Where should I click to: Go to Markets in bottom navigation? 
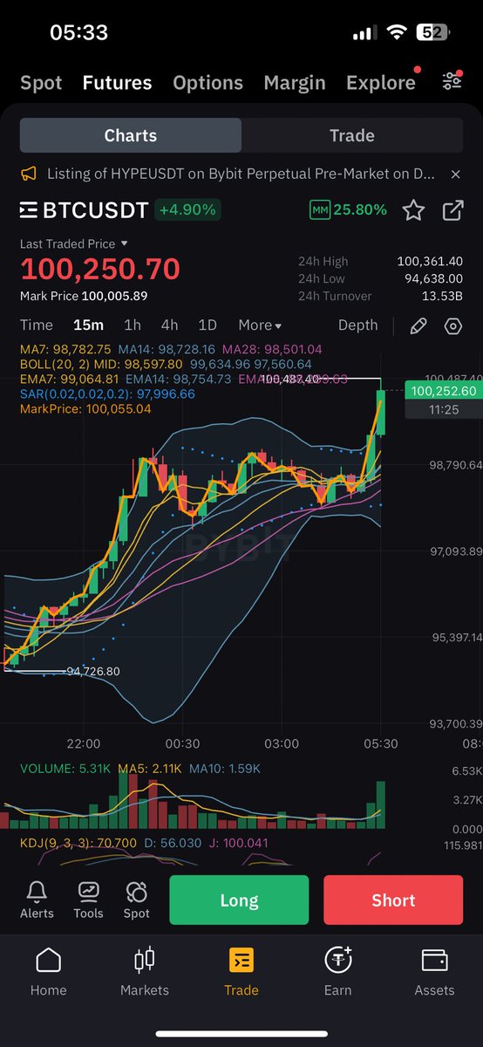pyautogui.click(x=145, y=972)
